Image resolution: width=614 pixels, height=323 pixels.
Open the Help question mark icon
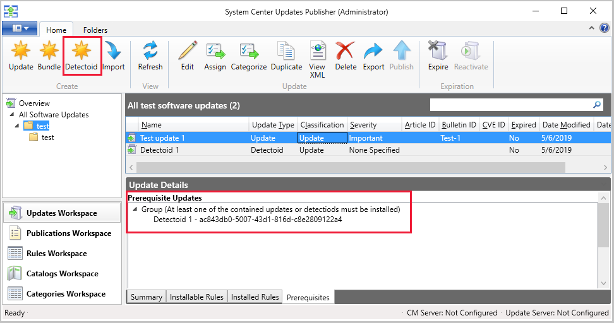click(x=605, y=28)
